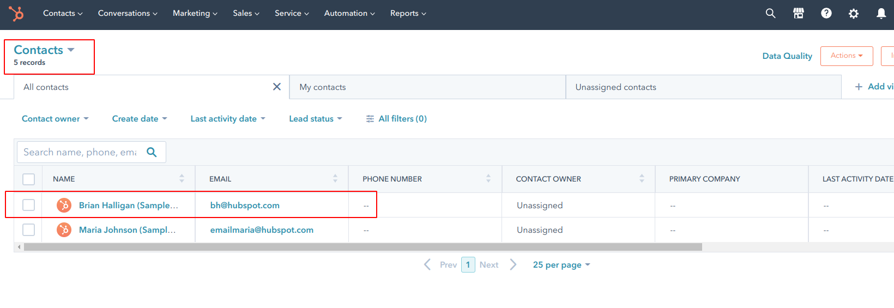Open the Contact owner filter dropdown
This screenshot has height=308, width=894.
tap(55, 118)
